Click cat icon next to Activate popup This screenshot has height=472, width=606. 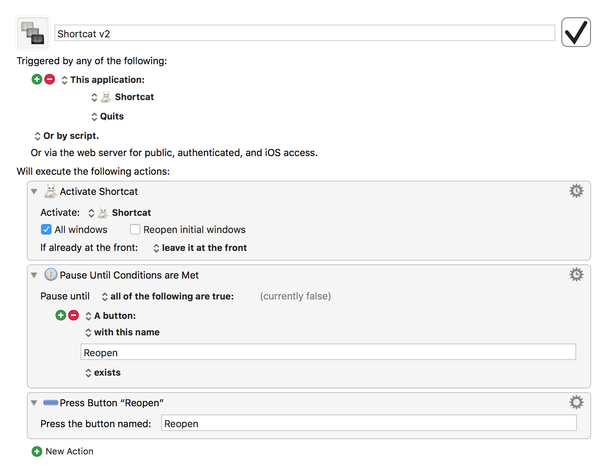tap(103, 213)
